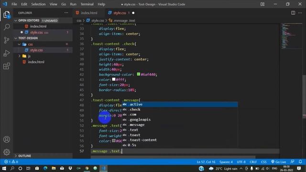The height and width of the screenshot is (172, 306).
Task: Open the Terminal menu
Action: 87,4
